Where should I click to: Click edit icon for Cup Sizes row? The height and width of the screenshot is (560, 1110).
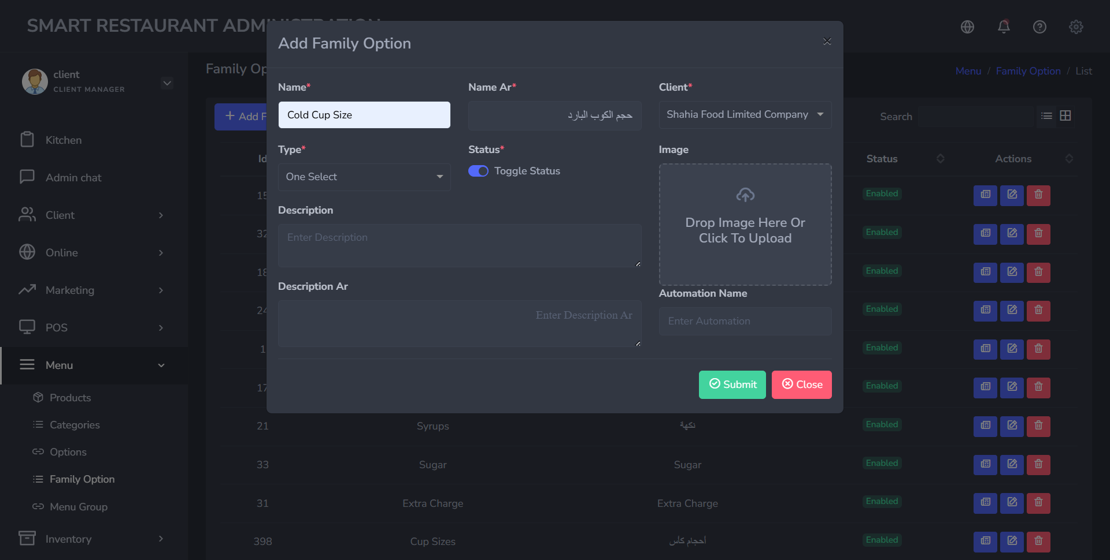point(1012,542)
